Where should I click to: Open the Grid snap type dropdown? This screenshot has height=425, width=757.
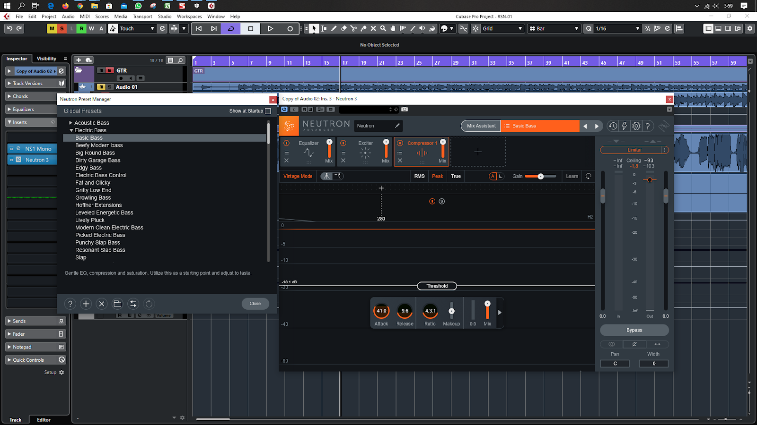[502, 28]
